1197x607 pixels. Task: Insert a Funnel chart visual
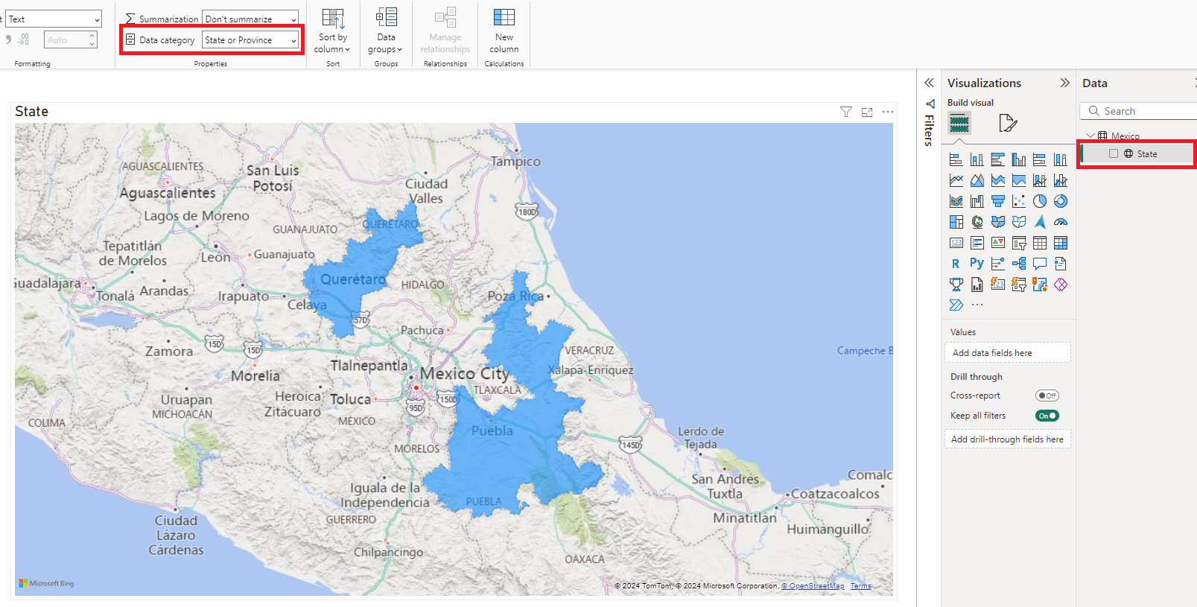click(x=997, y=201)
